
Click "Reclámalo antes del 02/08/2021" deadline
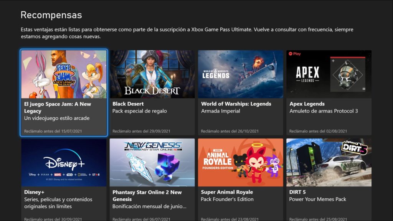pyautogui.click(x=318, y=131)
